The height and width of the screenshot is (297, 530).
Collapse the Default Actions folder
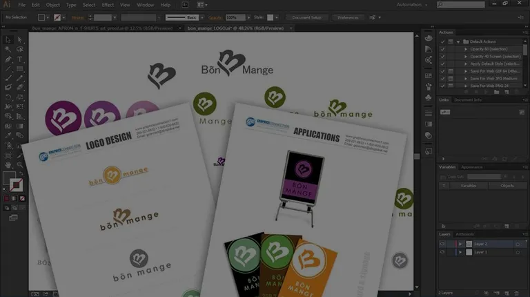458,41
